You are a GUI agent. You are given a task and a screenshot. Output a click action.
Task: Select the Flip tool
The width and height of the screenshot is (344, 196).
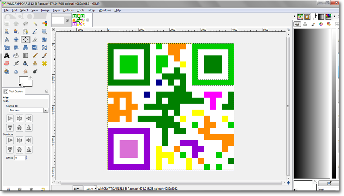(35, 47)
